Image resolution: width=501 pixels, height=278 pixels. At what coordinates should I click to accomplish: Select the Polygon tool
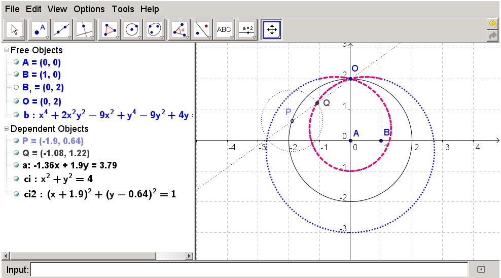[110, 30]
